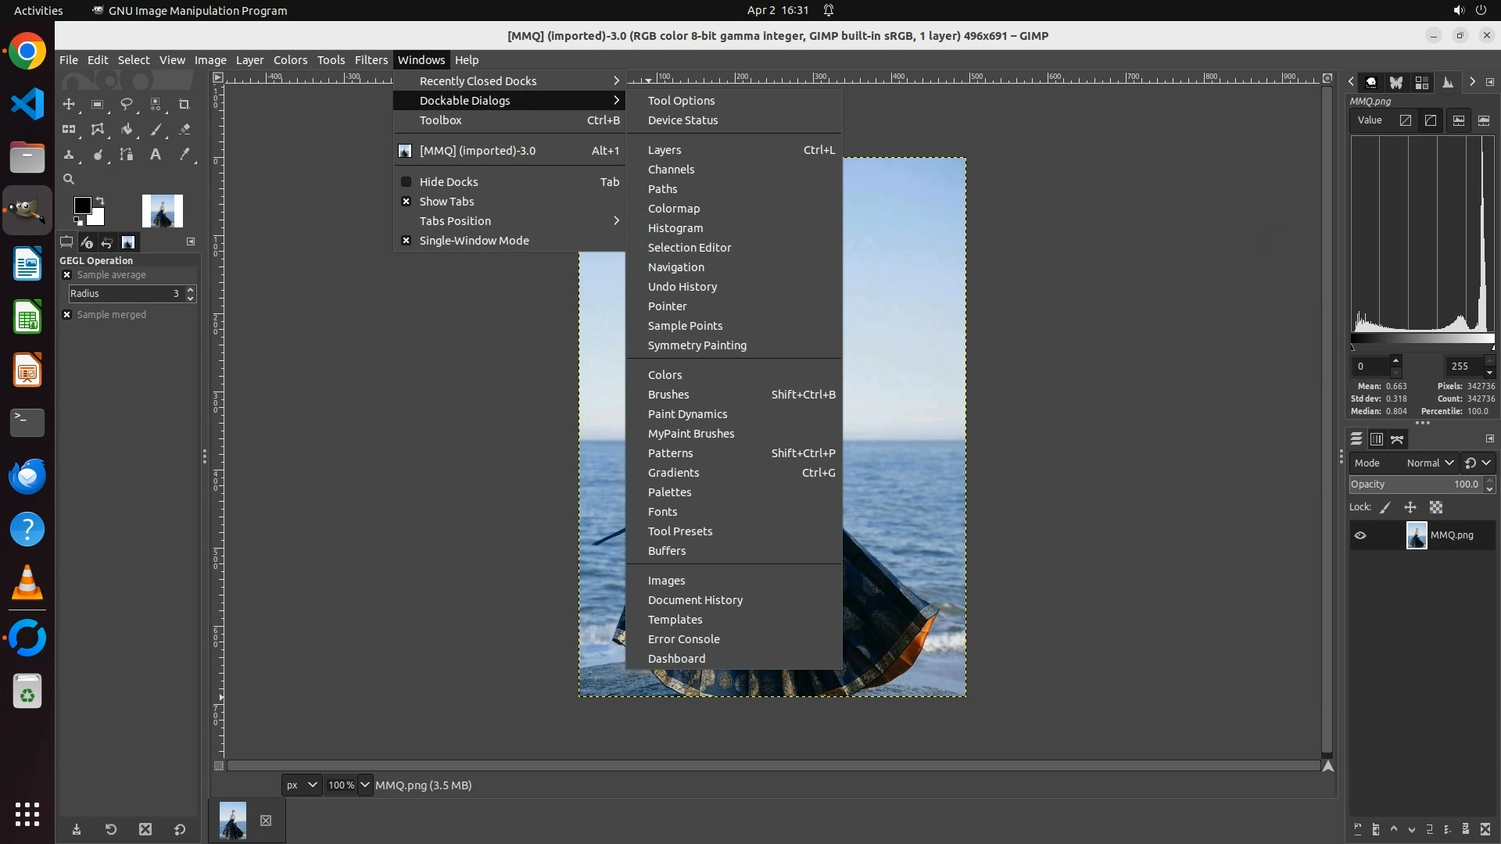Image resolution: width=1501 pixels, height=844 pixels.
Task: Select the Eraser tool
Action: click(184, 130)
